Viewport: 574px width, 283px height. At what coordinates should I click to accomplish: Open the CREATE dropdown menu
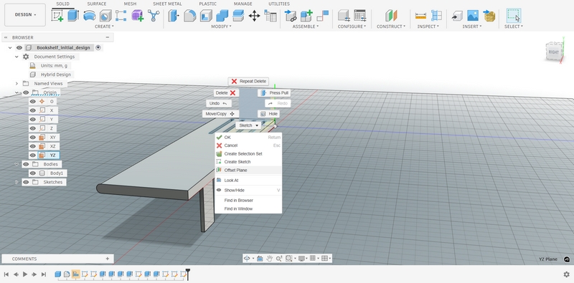(x=104, y=27)
